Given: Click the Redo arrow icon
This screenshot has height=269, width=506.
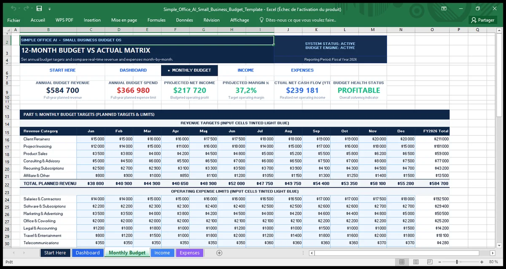Looking at the screenshot, I should [x=26, y=8].
